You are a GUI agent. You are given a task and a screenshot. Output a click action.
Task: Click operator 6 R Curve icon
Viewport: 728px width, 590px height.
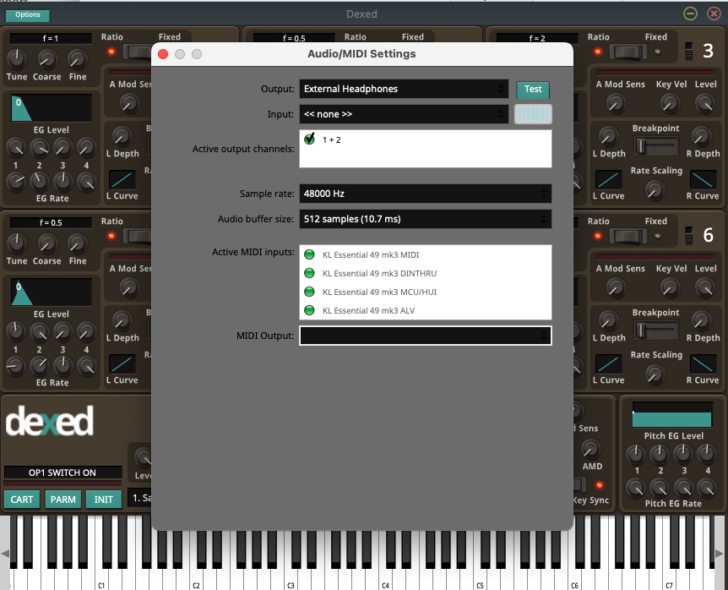(x=703, y=364)
